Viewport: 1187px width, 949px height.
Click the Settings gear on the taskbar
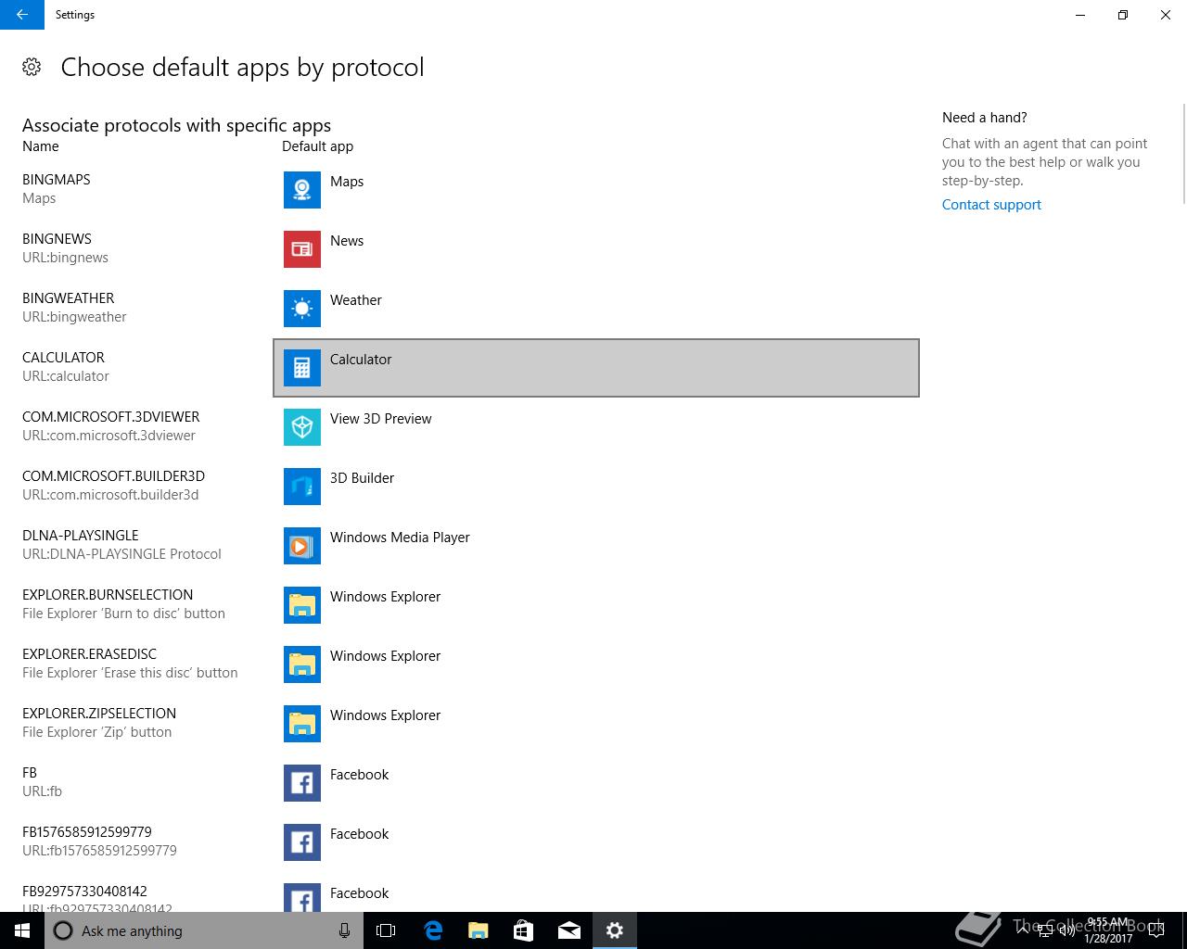point(614,930)
